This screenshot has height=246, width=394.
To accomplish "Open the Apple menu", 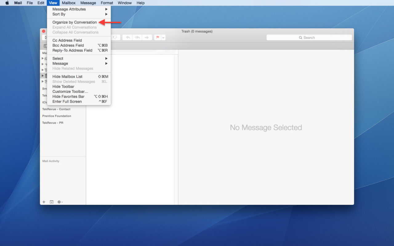I will (x=7, y=3).
